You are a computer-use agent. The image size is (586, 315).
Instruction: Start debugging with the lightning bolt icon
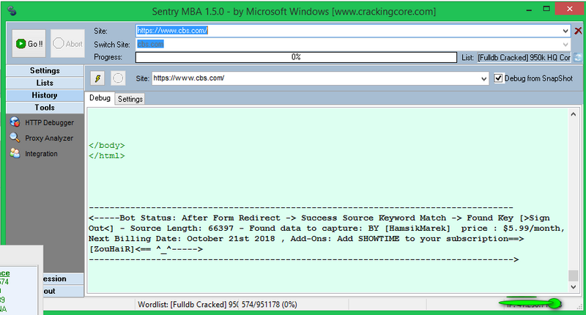click(97, 78)
